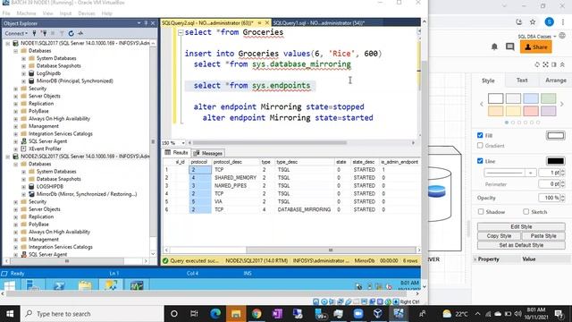Image resolution: width=572 pixels, height=322 pixels.
Task: Pin the Object Explorer panel
Action: coord(146,23)
